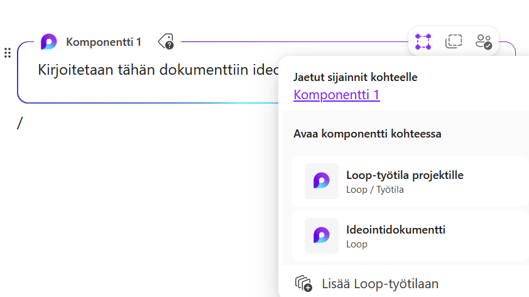Click the Avaa komponentti kohteessa heading
529x297 pixels.
click(x=367, y=134)
